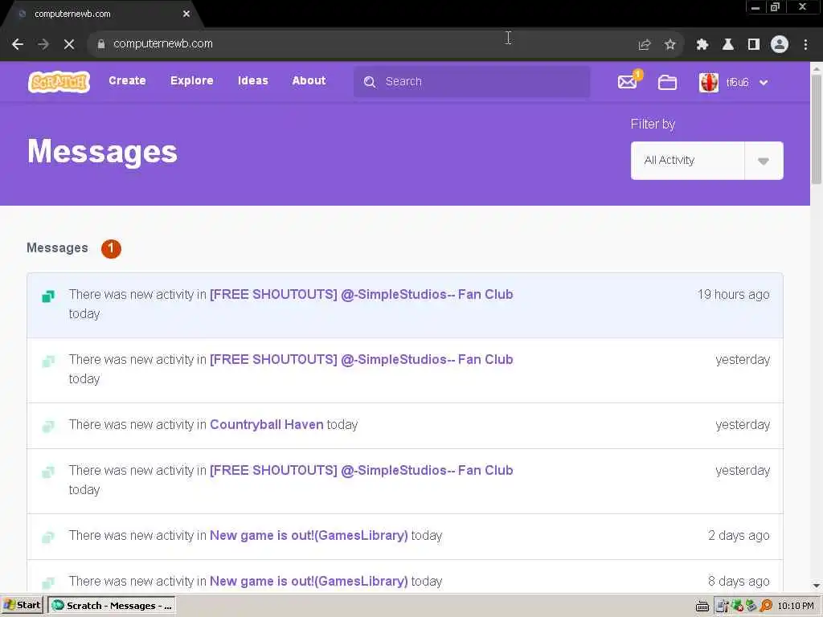Click the unread messages count badge
The image size is (823, 617).
tap(111, 249)
